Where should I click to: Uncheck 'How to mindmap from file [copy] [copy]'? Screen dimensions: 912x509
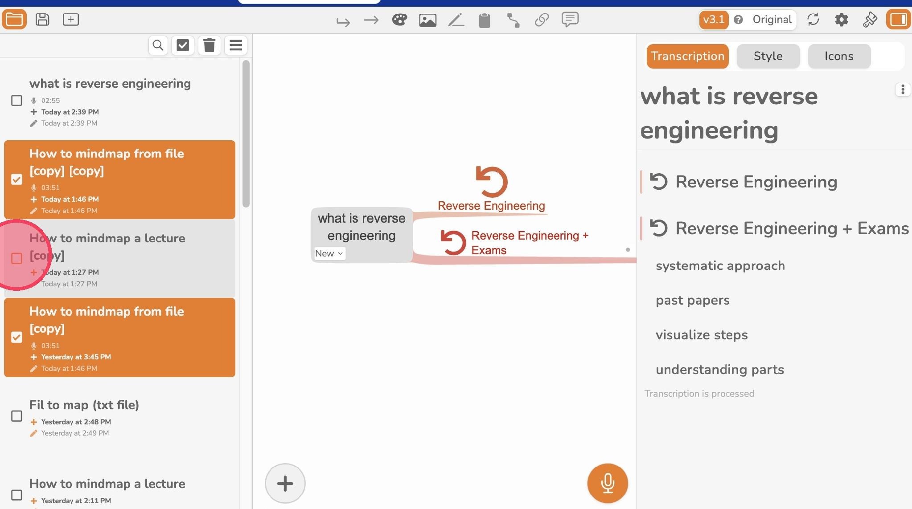(16, 179)
